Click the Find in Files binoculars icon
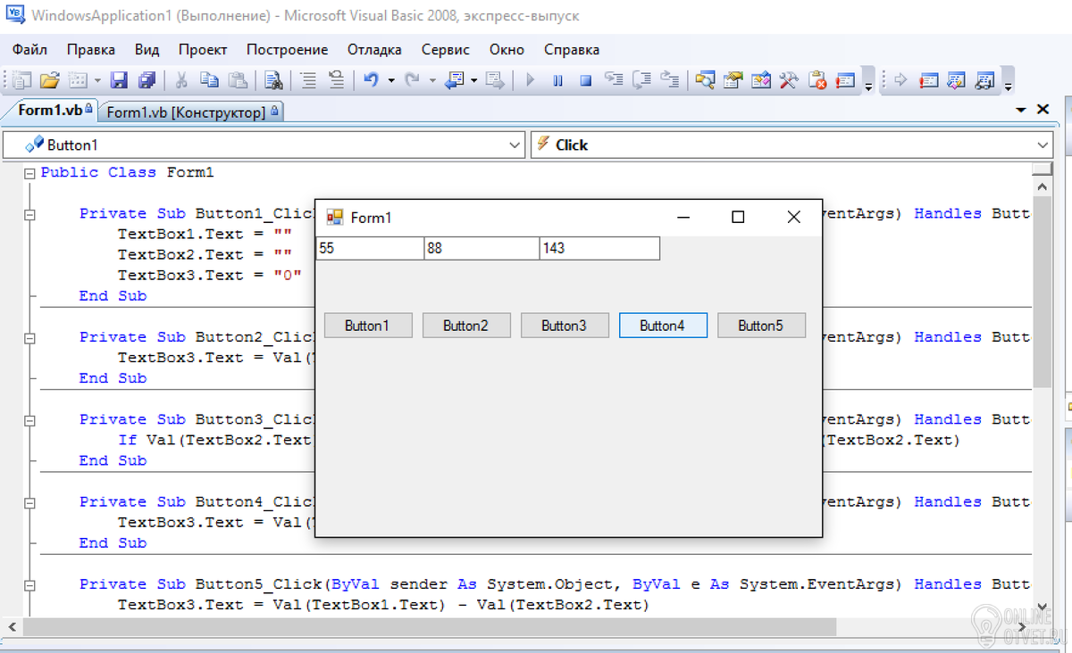1072x653 pixels. click(273, 80)
